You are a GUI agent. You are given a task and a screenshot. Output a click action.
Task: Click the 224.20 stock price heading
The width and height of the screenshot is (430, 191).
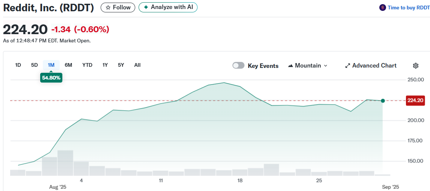pos(25,29)
